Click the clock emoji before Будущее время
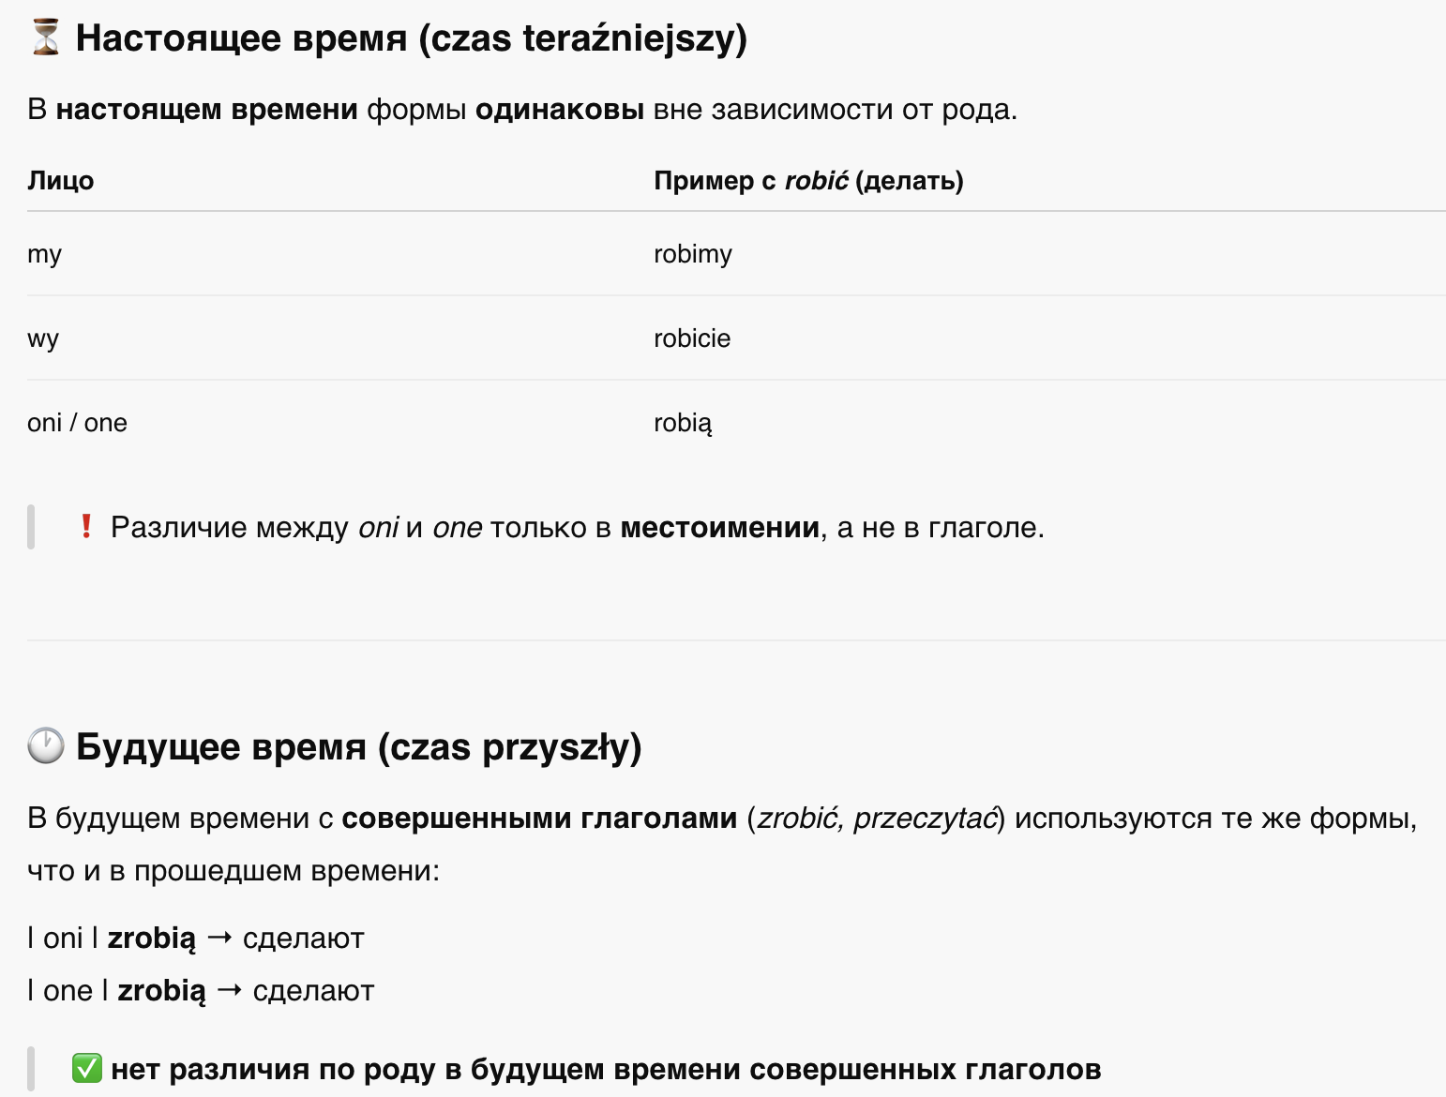 click(x=46, y=746)
